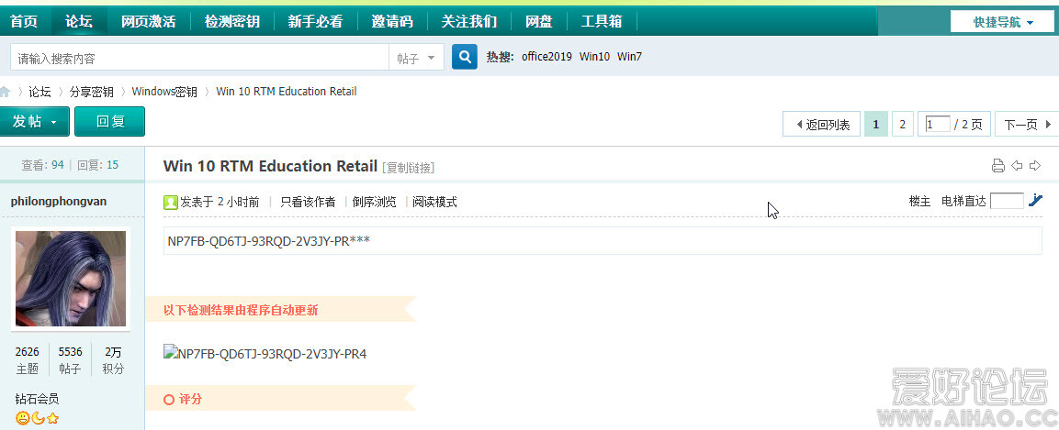Click the home icon in breadcrumb
Image resolution: width=1059 pixels, height=430 pixels.
6,92
